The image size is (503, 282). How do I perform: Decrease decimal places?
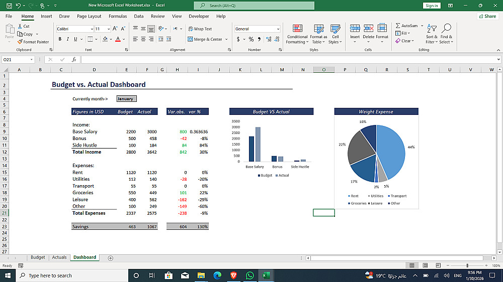click(277, 39)
